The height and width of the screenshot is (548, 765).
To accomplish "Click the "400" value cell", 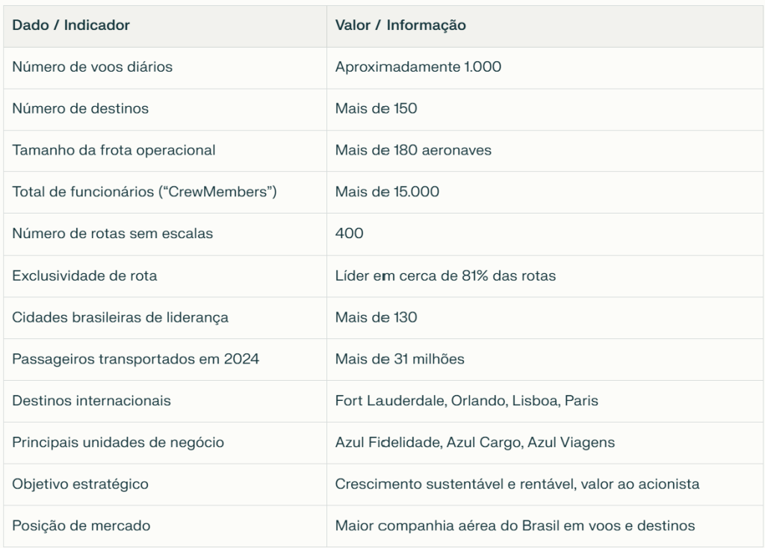I will [349, 234].
